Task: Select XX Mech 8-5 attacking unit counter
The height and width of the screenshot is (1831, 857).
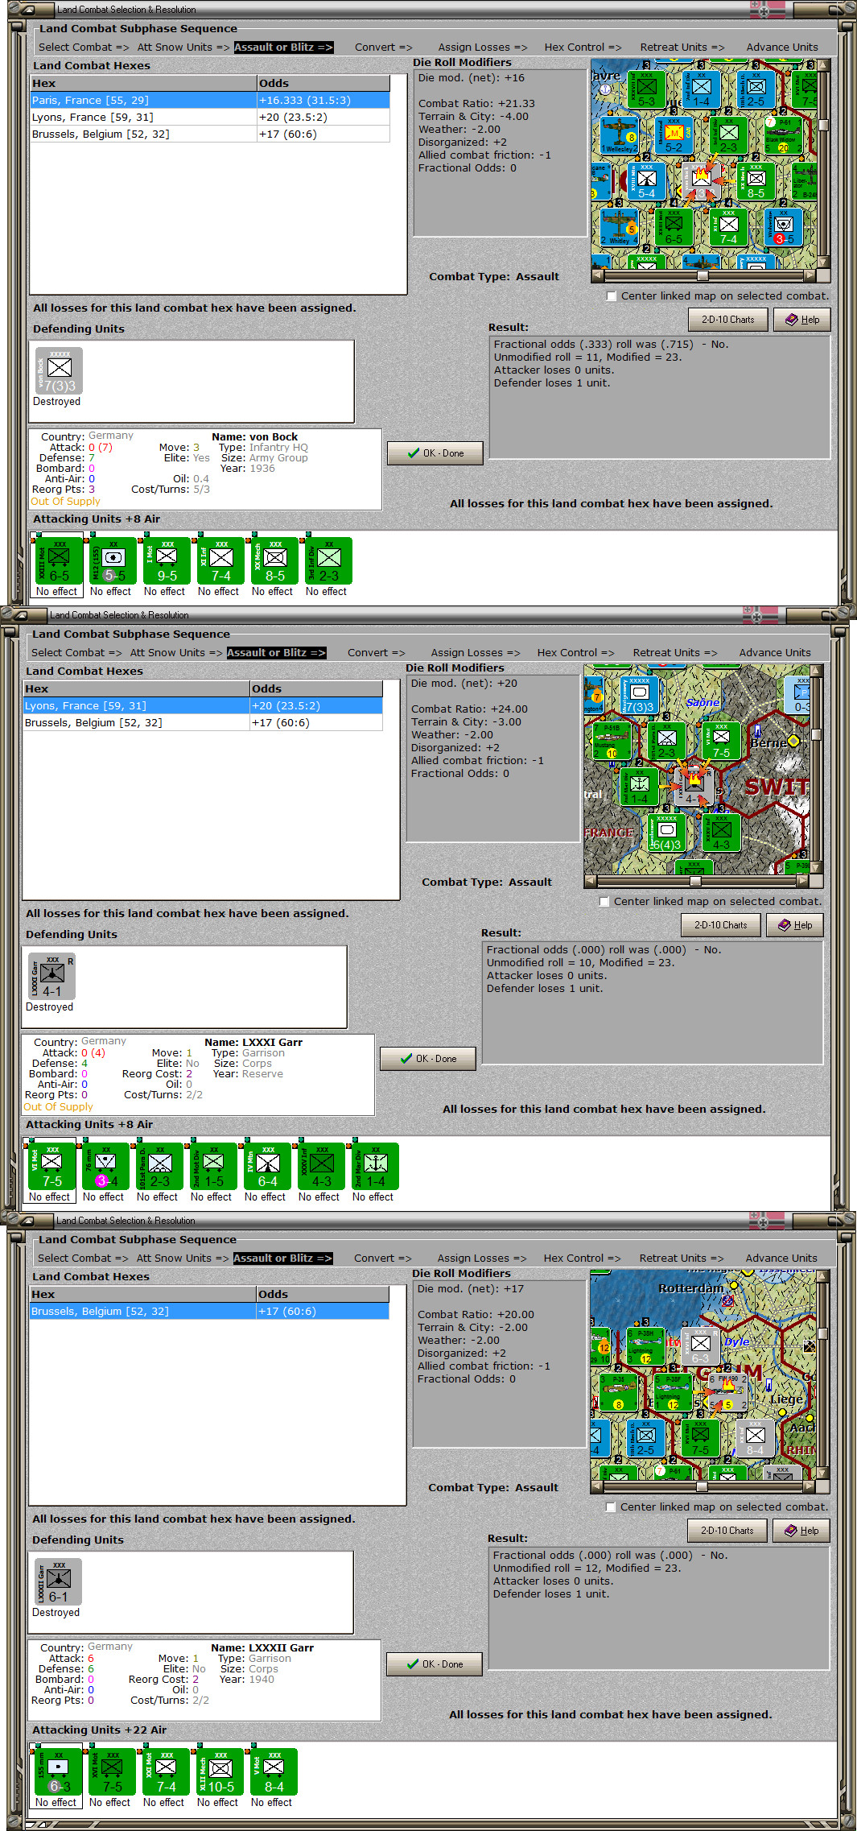Action: (274, 561)
